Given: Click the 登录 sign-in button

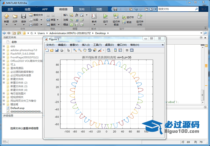Looking at the screenshot, I should tap(204, 9).
